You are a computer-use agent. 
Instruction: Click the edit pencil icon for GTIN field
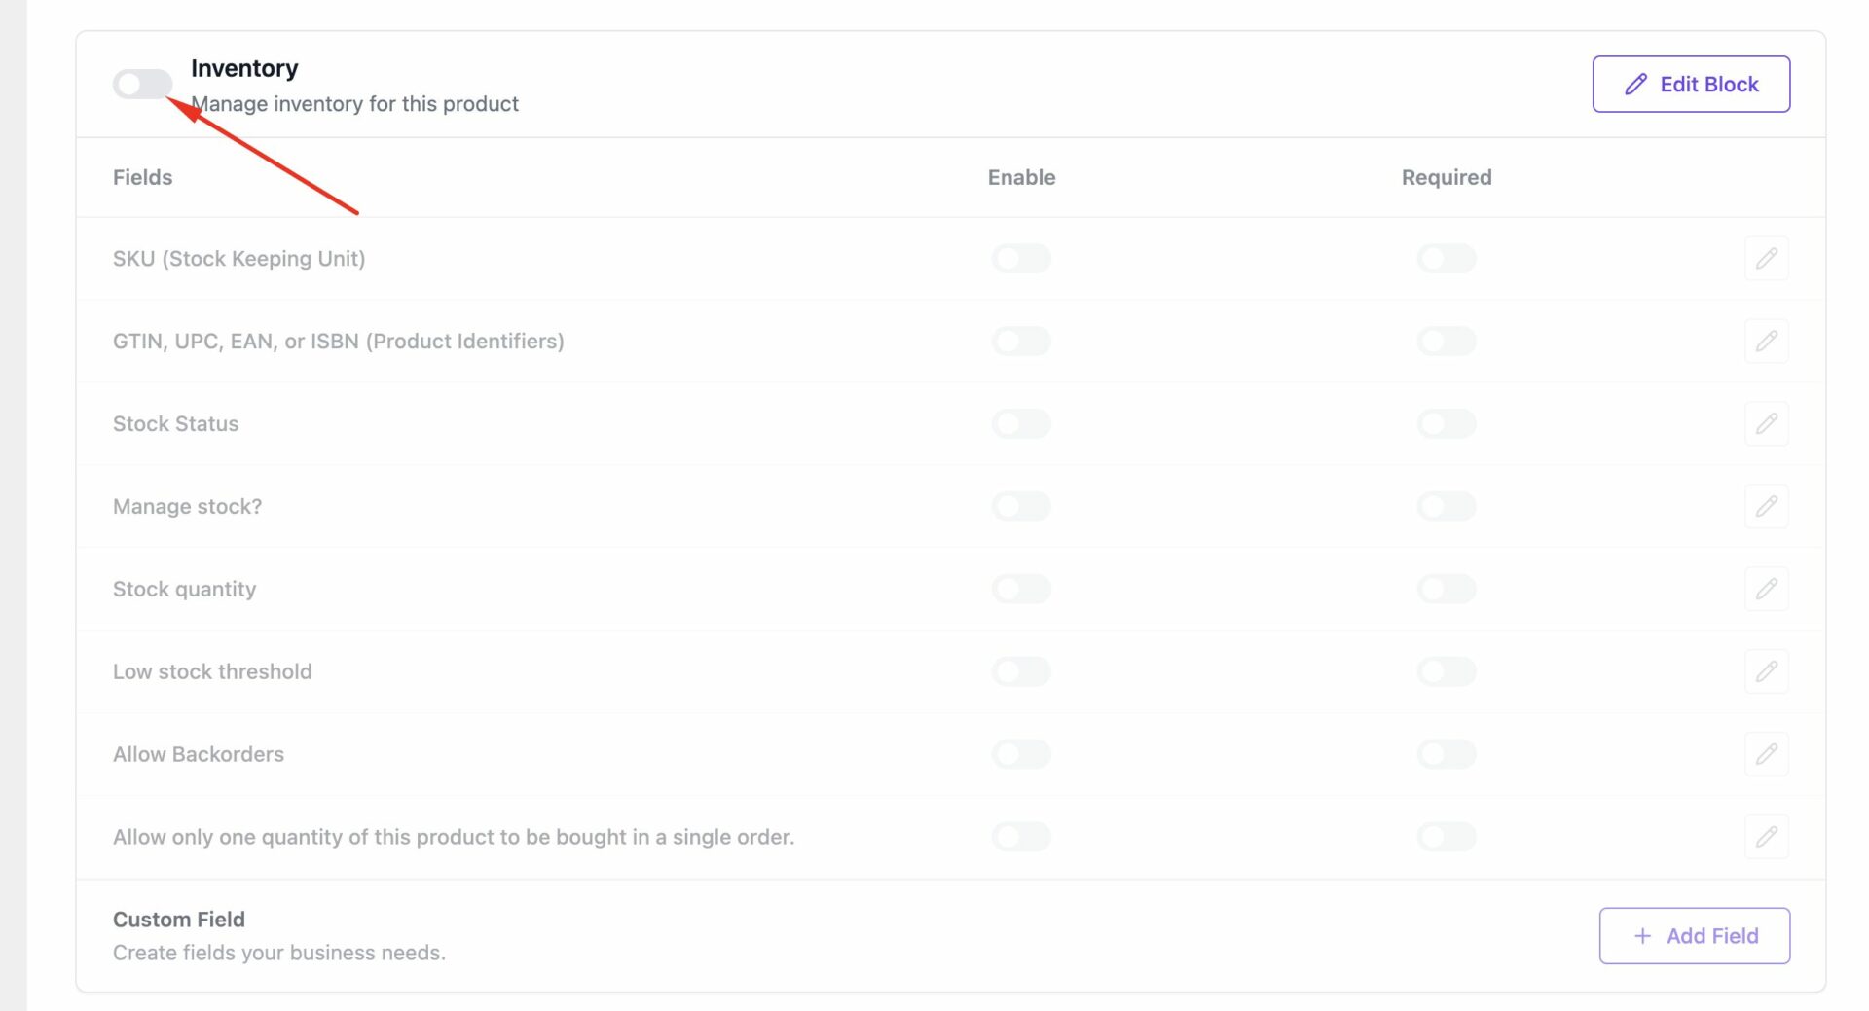(1767, 341)
